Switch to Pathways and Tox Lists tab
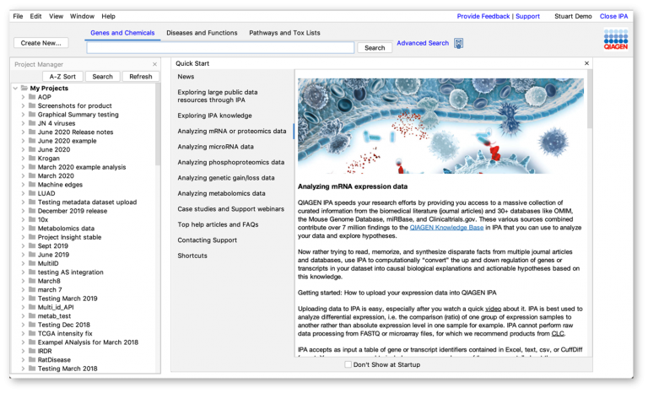The width and height of the screenshot is (648, 393). 284,33
